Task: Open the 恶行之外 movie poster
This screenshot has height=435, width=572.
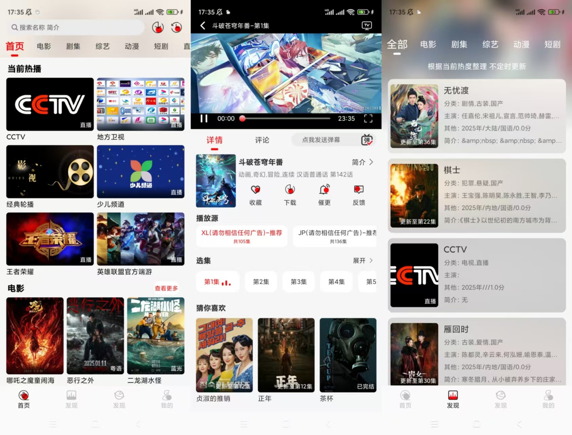Action: click(x=95, y=336)
